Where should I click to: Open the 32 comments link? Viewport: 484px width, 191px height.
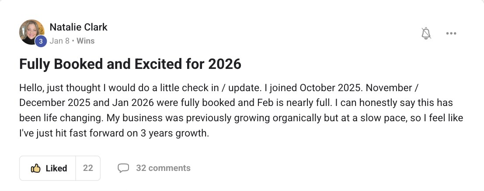pos(163,168)
